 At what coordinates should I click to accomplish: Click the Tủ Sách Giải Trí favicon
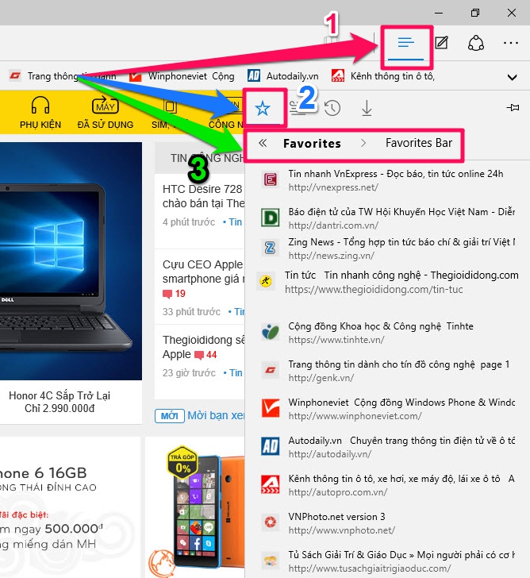click(271, 561)
